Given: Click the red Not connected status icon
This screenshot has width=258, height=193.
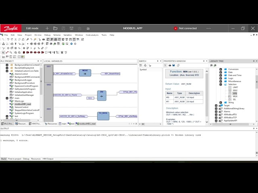Looking at the screenshot, I should 176,29.
